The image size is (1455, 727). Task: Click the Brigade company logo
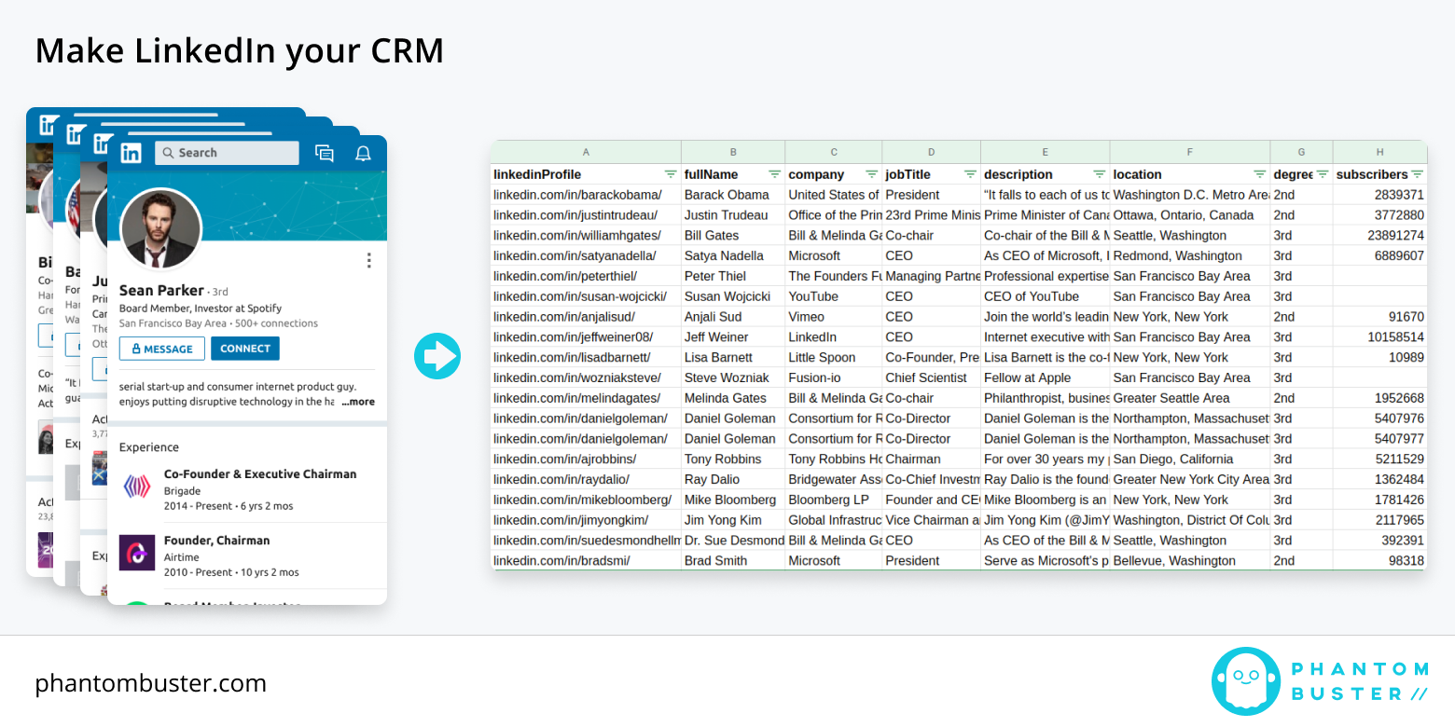coord(137,486)
